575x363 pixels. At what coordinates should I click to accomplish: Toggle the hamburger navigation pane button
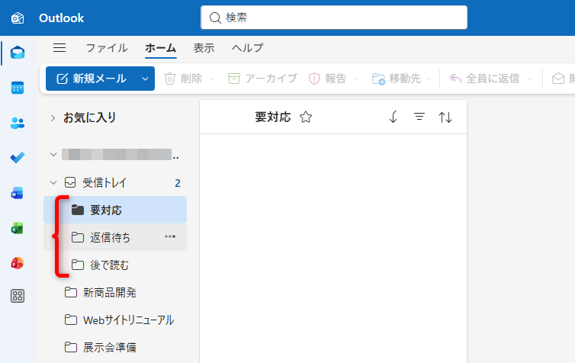[59, 48]
